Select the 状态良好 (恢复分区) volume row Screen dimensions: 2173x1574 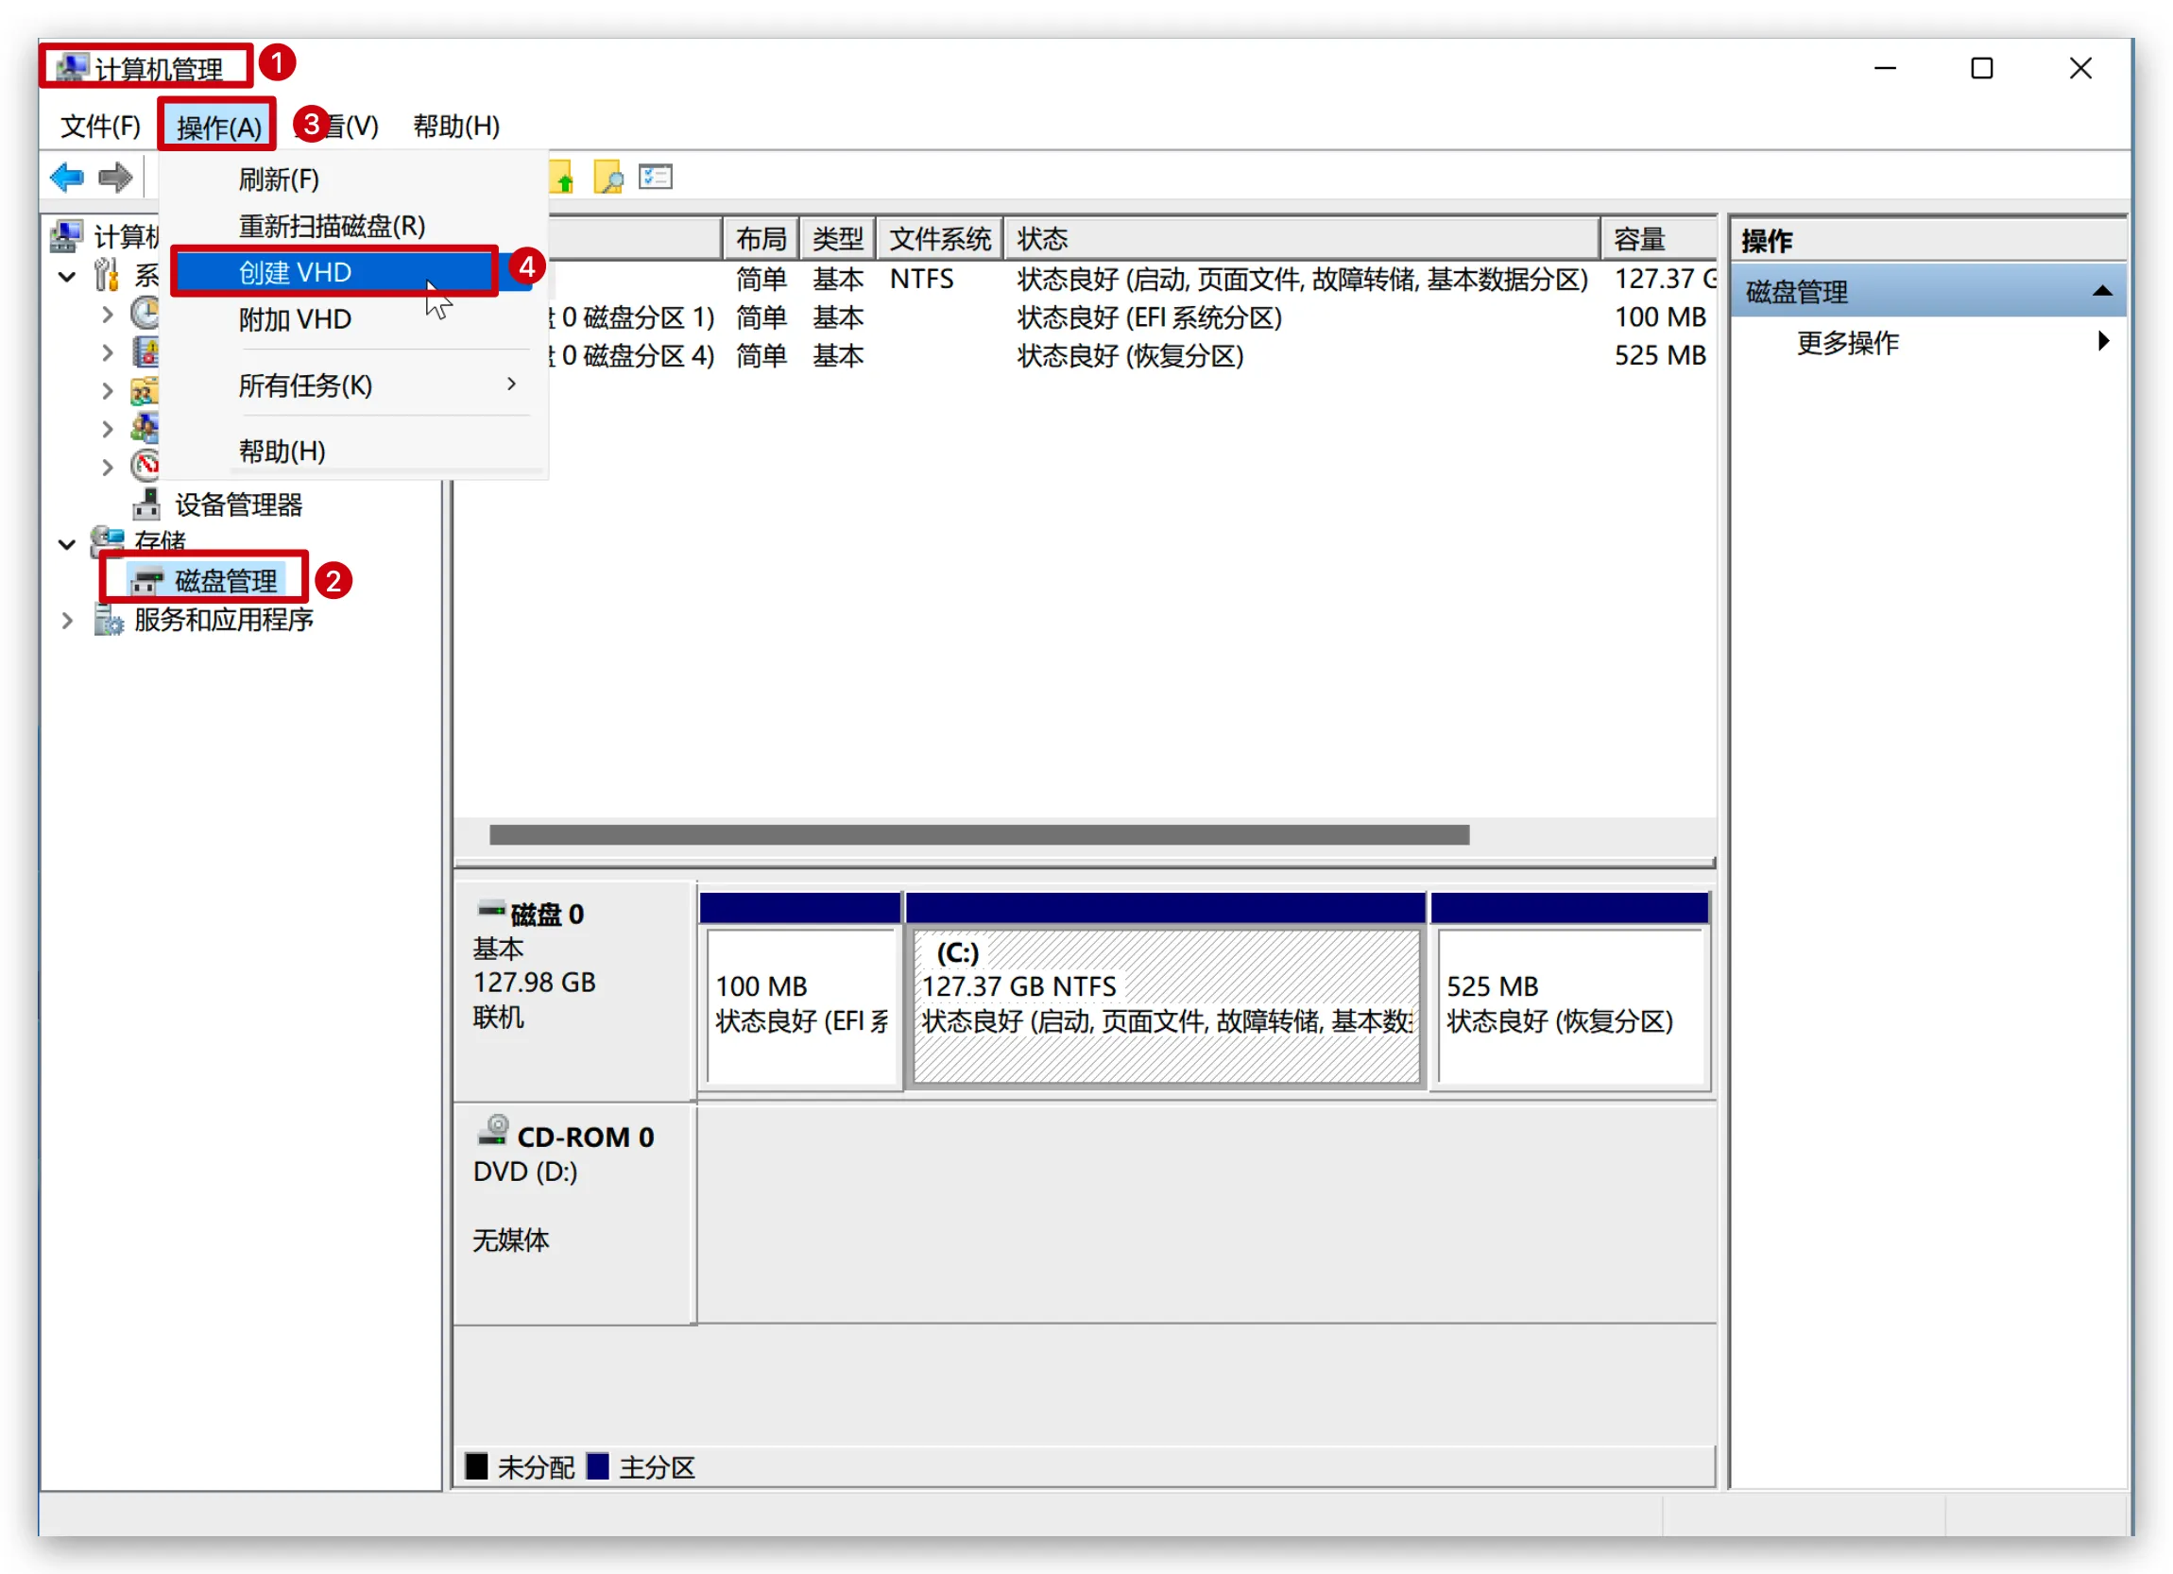coord(1132,355)
